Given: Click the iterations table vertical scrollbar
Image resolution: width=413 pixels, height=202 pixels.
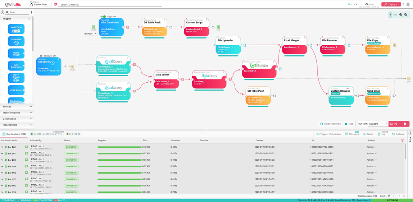Looking at the screenshot, I should pyautogui.click(x=405, y=152).
